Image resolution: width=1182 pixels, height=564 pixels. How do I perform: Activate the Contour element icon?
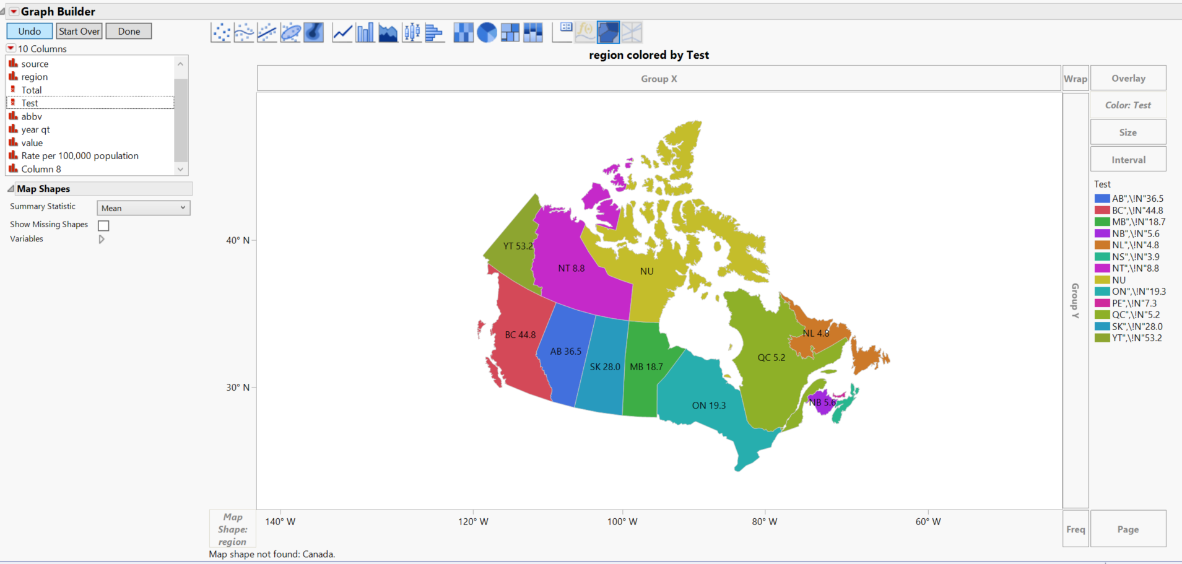313,32
